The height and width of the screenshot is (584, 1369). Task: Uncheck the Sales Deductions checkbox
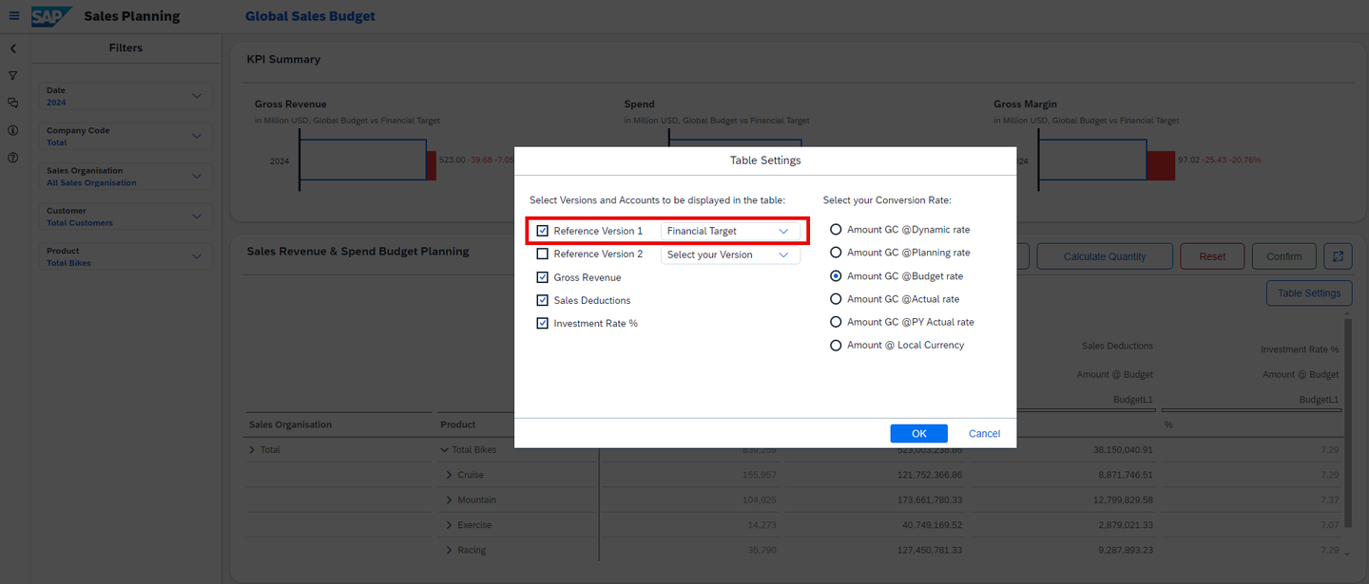pyautogui.click(x=543, y=300)
